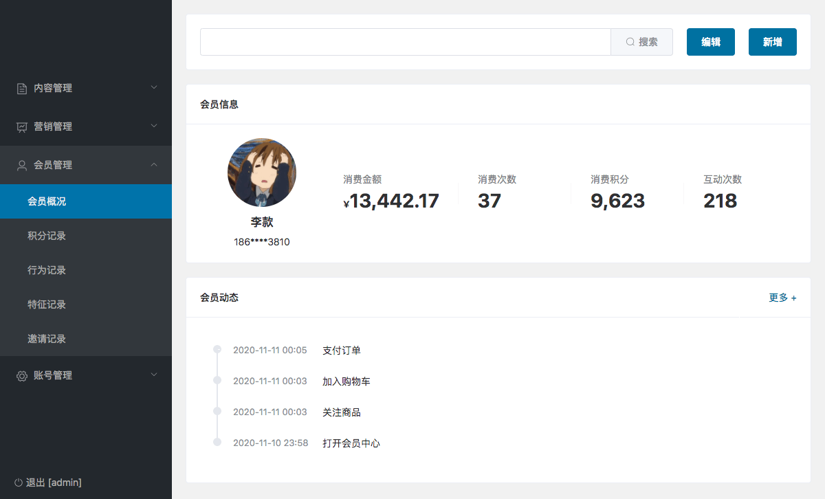Focus the member search input field
This screenshot has width=825, height=499.
click(x=406, y=42)
